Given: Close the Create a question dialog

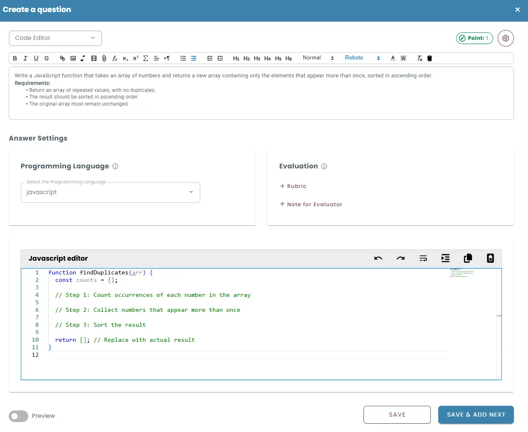Looking at the screenshot, I should [x=518, y=10].
